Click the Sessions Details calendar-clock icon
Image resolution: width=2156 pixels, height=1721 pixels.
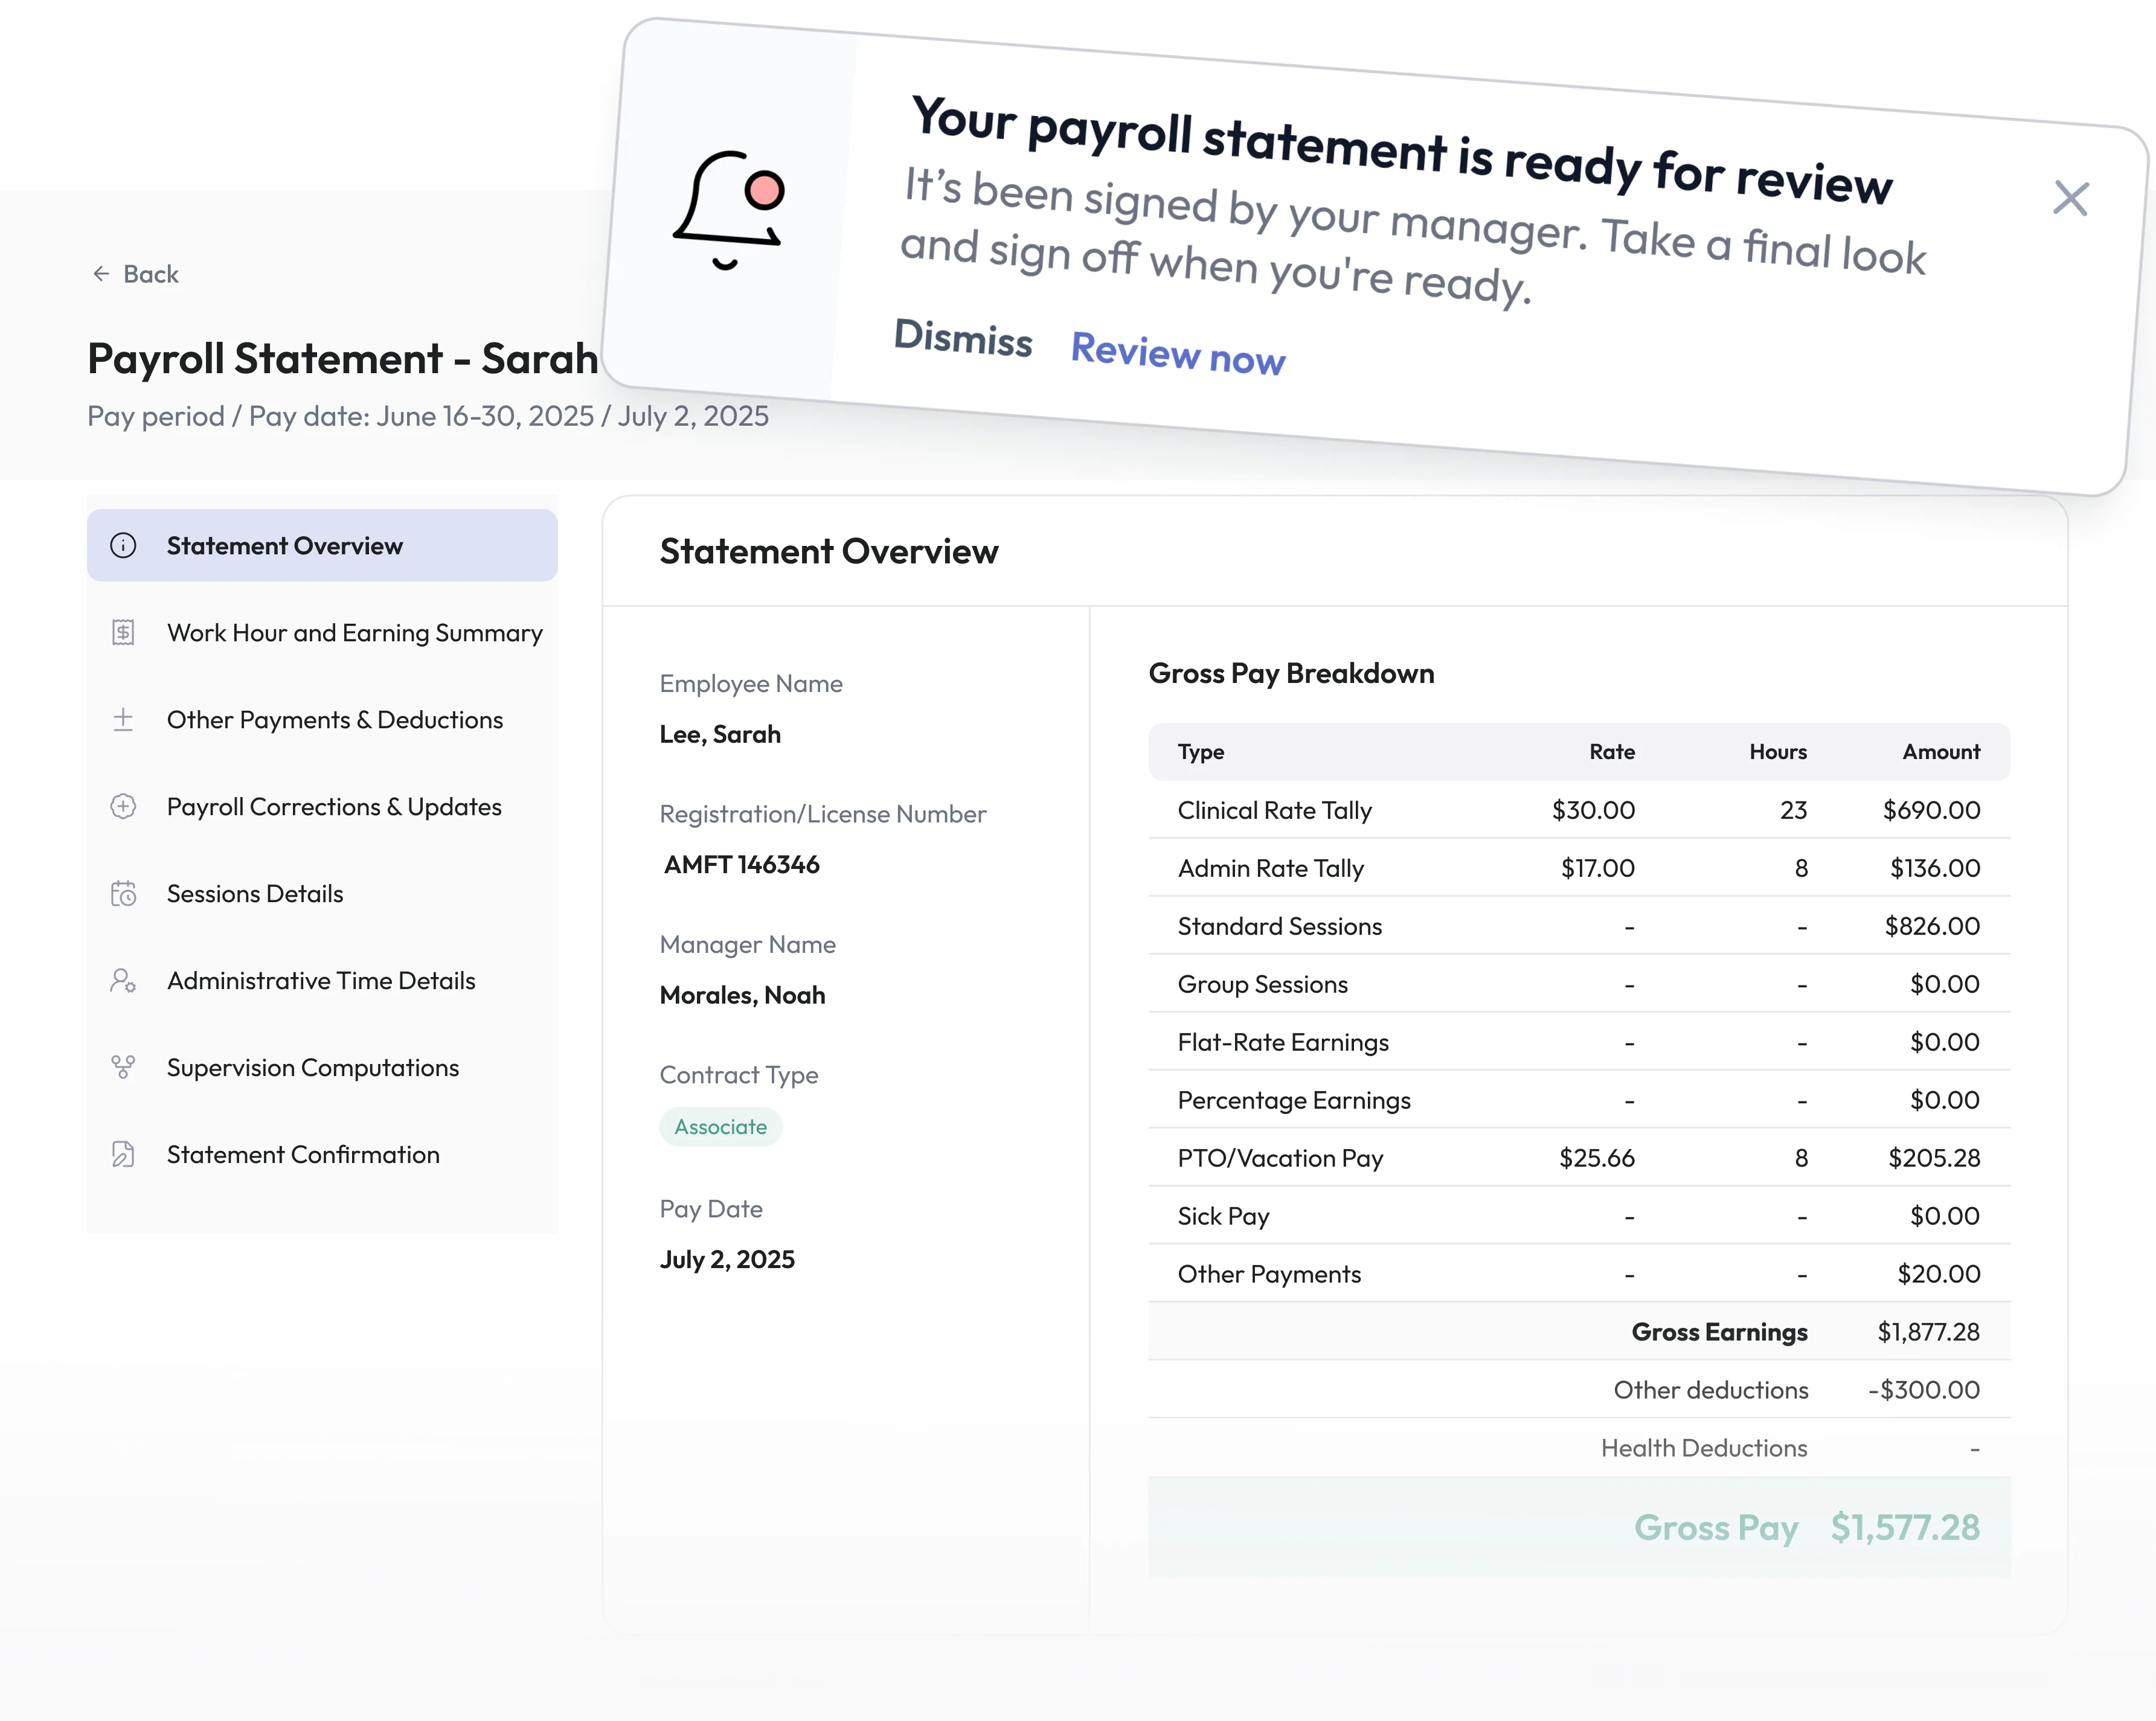[123, 894]
